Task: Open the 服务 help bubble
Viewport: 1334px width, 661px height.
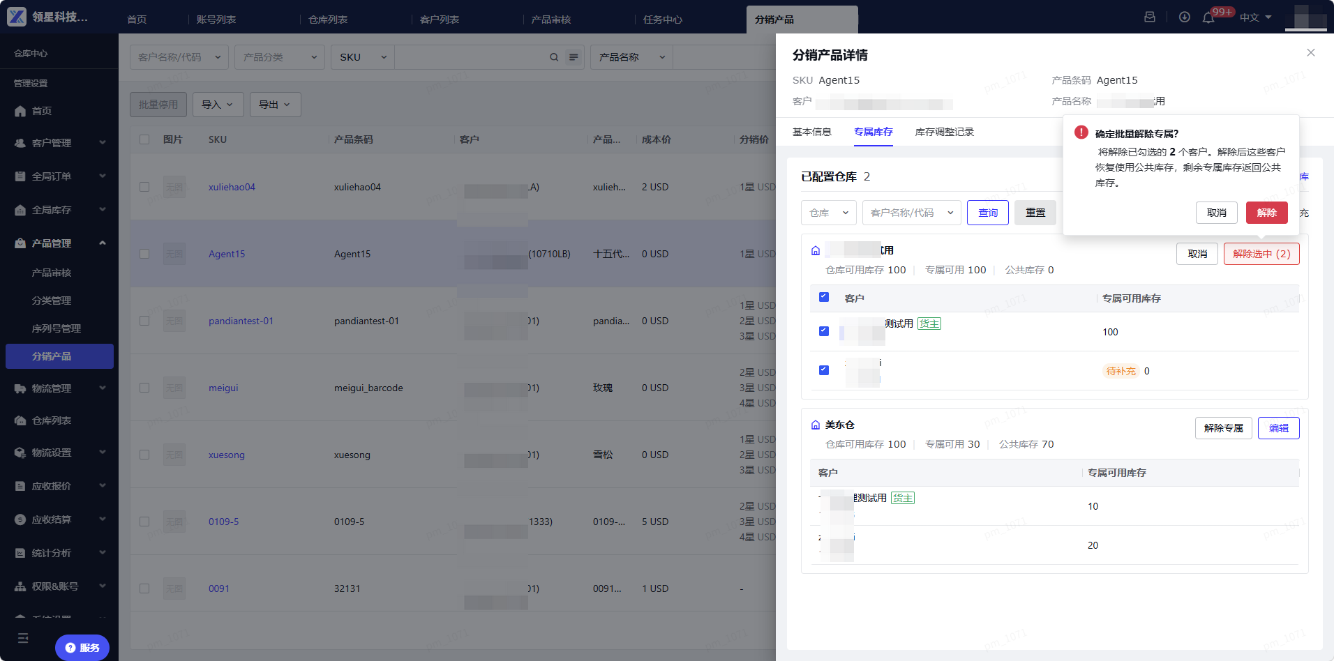Action: pyautogui.click(x=82, y=648)
